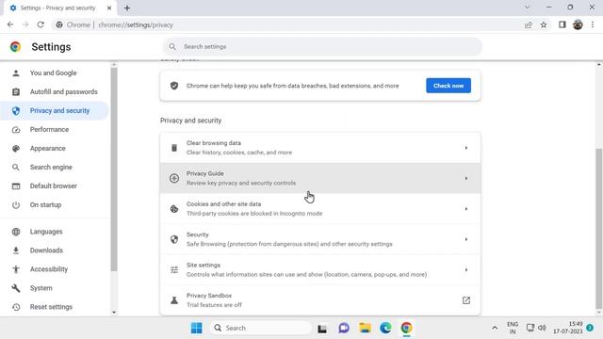
Task: Open Microsoft Edge from the taskbar
Action: [385, 328]
